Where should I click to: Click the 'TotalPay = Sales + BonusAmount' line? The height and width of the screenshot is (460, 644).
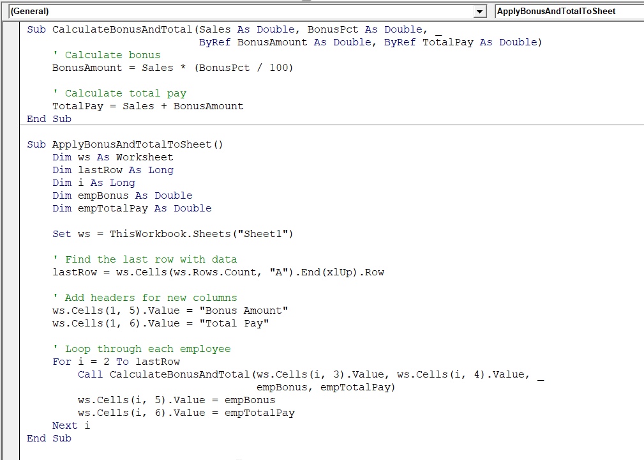pyautogui.click(x=147, y=106)
